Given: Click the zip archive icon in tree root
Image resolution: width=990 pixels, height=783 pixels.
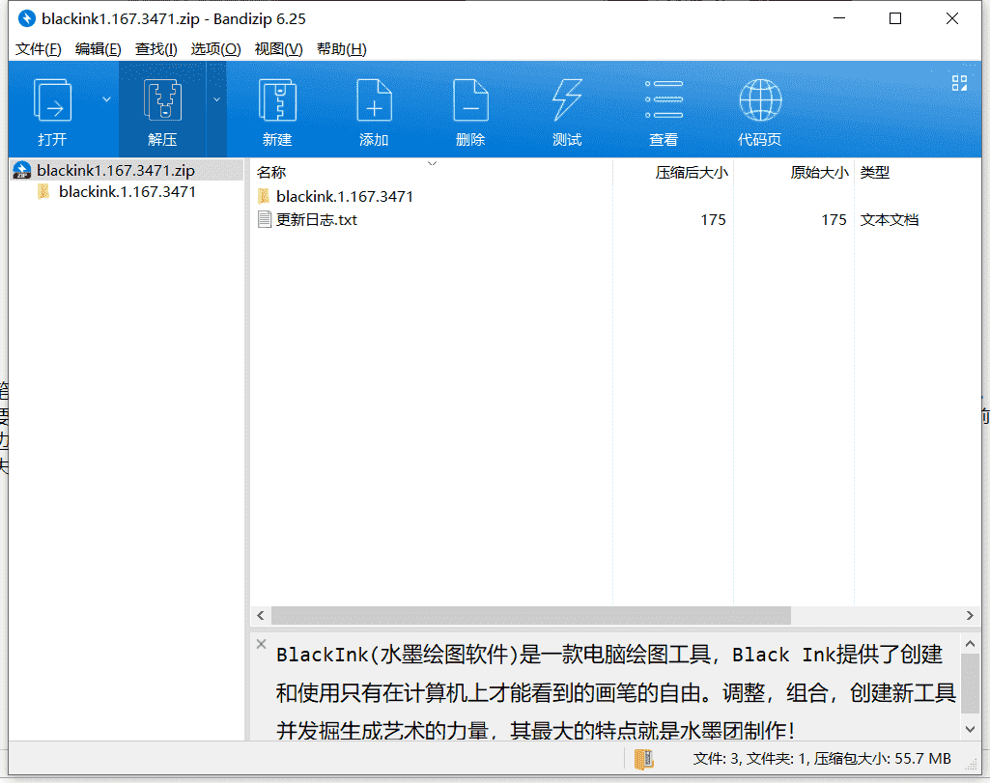Looking at the screenshot, I should click(22, 170).
